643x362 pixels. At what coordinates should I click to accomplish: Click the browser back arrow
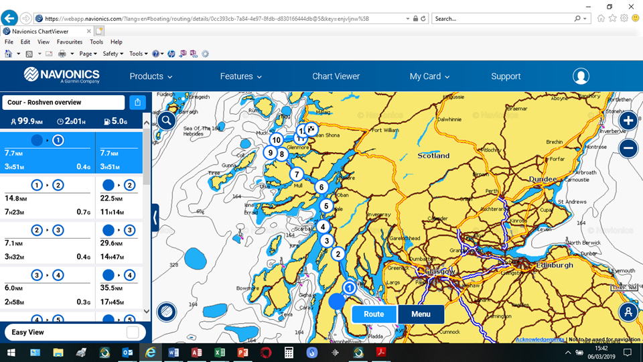point(9,18)
